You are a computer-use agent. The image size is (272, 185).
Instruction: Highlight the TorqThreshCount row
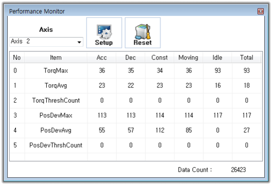(x=56, y=101)
